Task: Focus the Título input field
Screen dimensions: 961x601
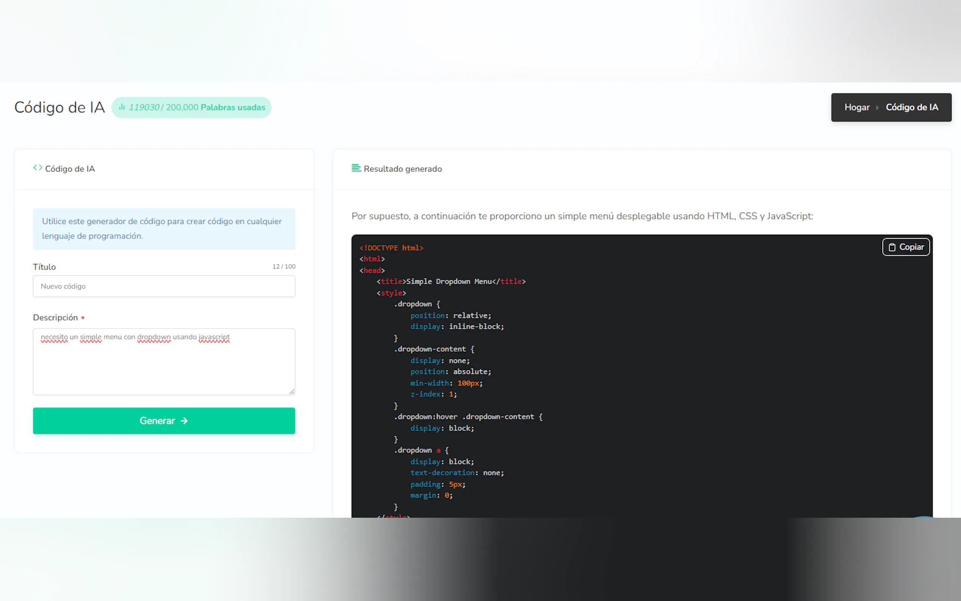Action: point(164,286)
